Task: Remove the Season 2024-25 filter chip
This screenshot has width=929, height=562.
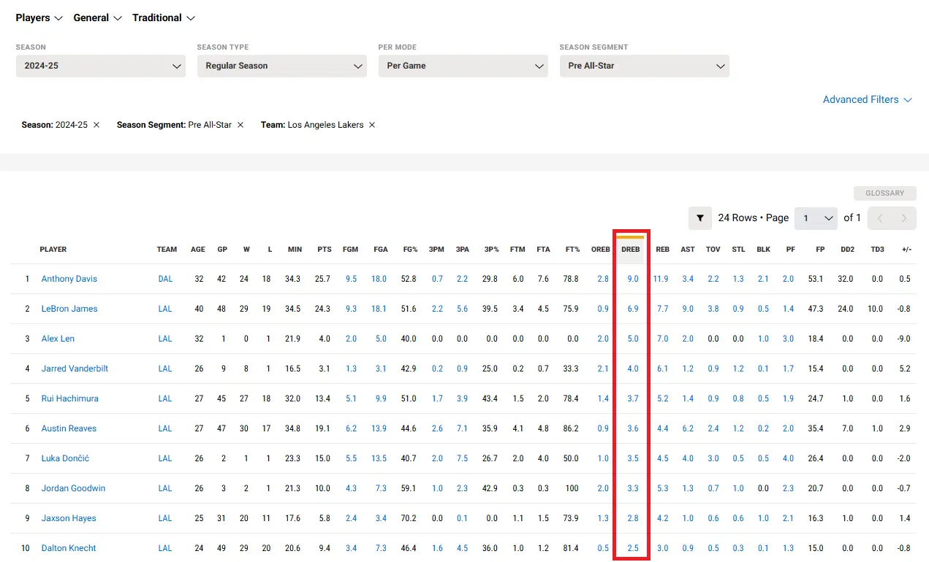Action: coord(96,125)
